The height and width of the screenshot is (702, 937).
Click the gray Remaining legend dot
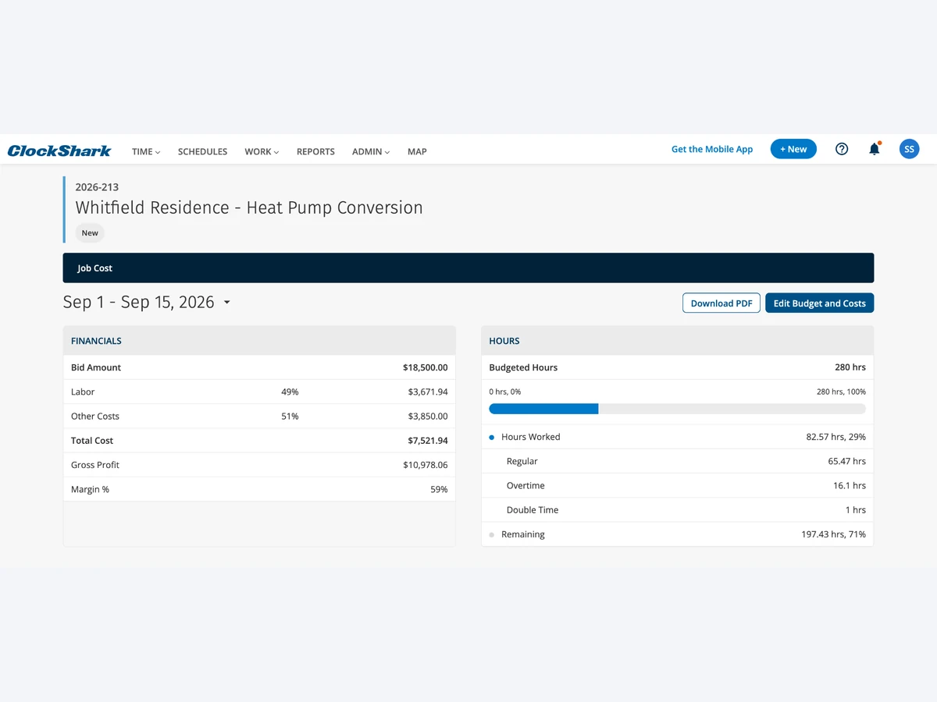(492, 535)
